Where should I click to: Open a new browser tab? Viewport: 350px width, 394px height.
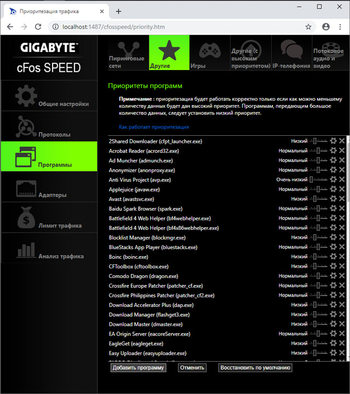(119, 11)
